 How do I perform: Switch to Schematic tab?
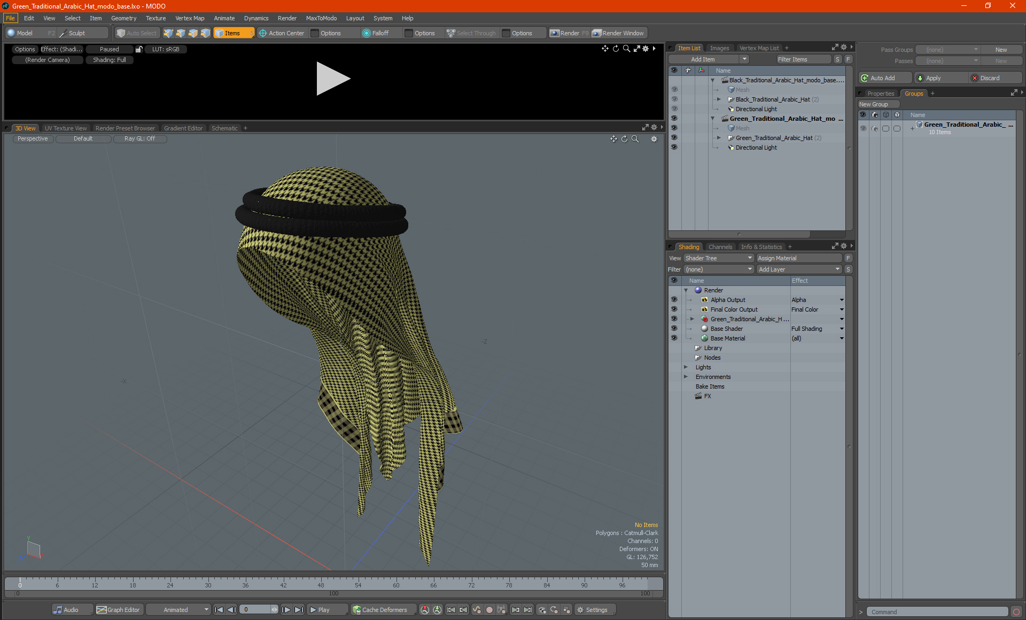(x=224, y=128)
